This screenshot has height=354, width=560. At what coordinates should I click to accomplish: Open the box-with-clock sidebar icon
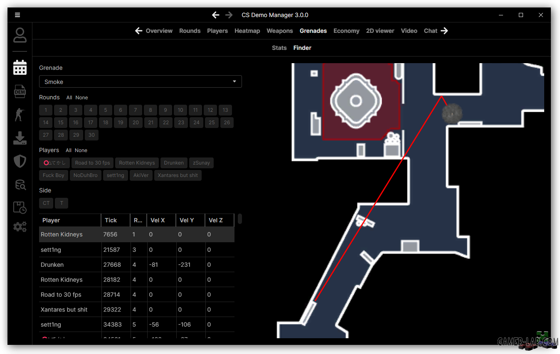pyautogui.click(x=20, y=207)
